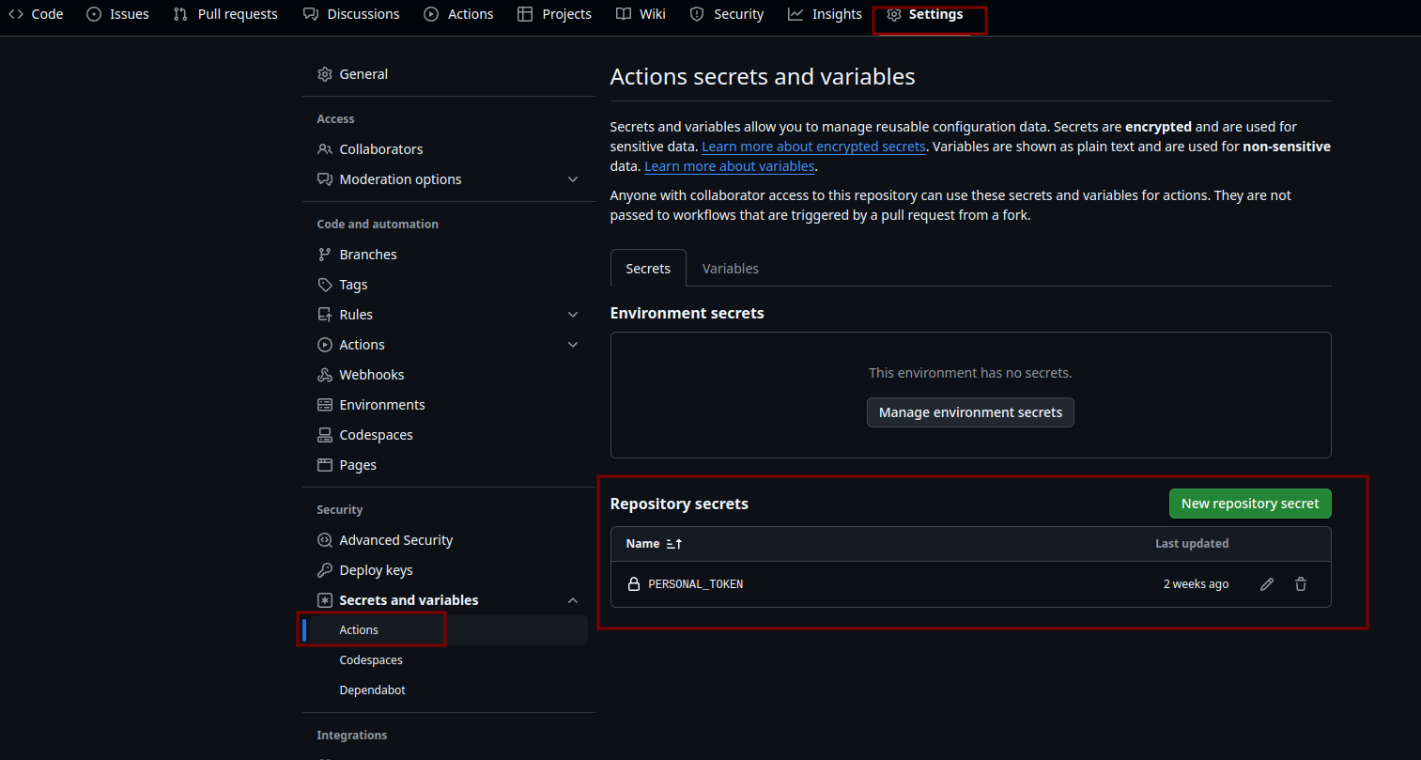Click the lock icon beside PERSONAL_TOKEN

(634, 584)
